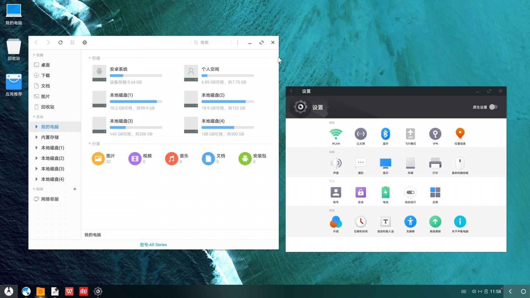
Task: Click the refresh icon in file manager
Action: click(x=60, y=42)
